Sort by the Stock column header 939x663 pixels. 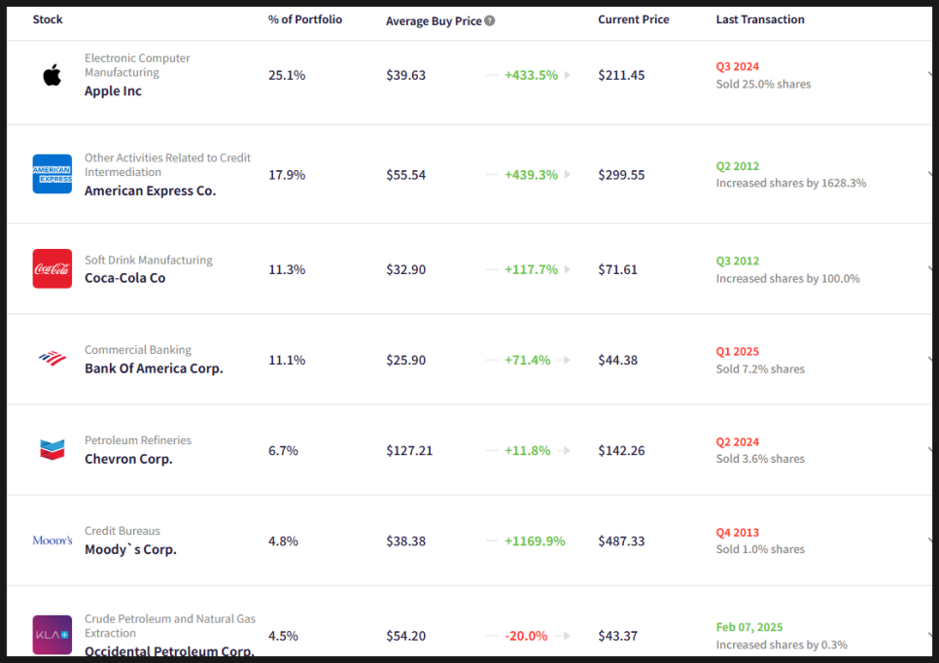click(x=48, y=19)
